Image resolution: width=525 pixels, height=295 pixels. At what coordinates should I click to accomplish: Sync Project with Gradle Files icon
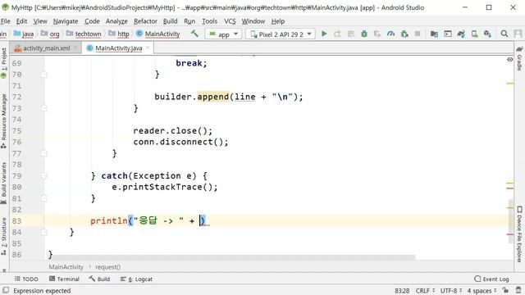461,34
